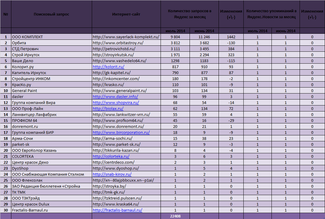Screen dimensions: 325x219
Task: Open the http://kolorit.ru/ hyperlink
Action: (x=108, y=67)
